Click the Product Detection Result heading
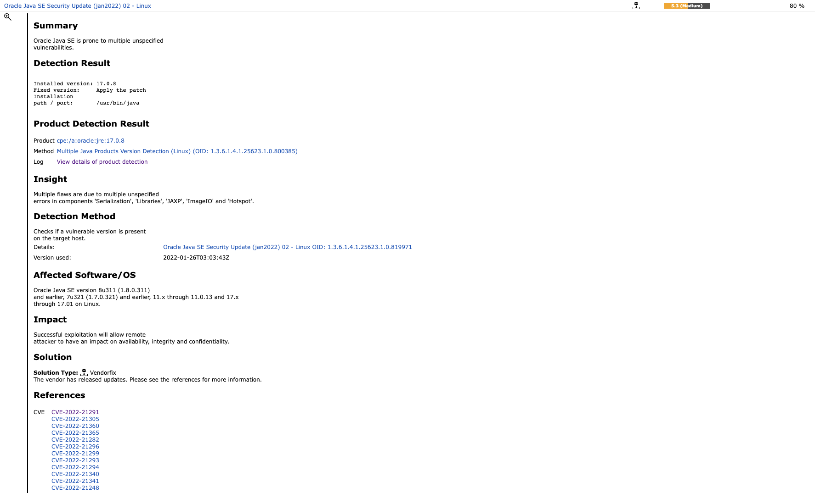This screenshot has width=815, height=493. (91, 124)
